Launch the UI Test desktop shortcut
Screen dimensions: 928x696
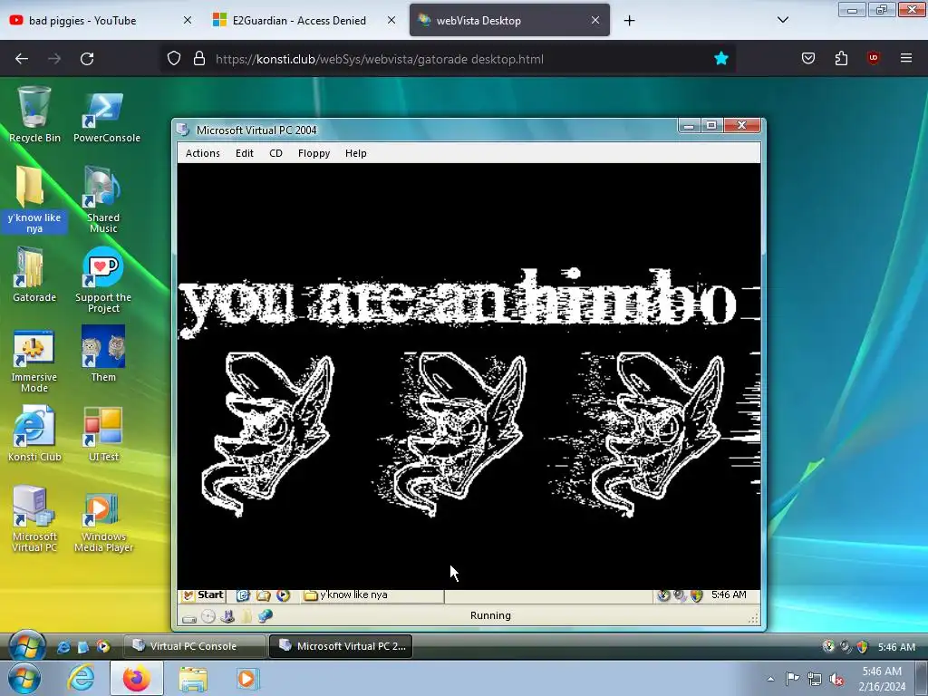[103, 434]
